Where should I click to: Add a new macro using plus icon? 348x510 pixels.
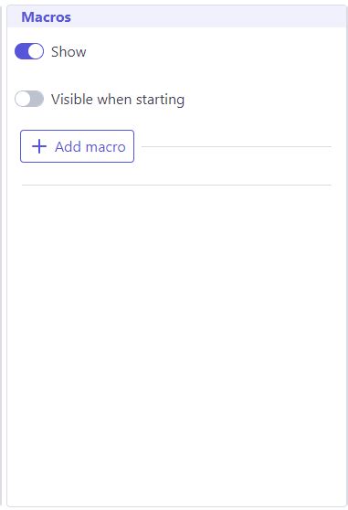click(39, 146)
